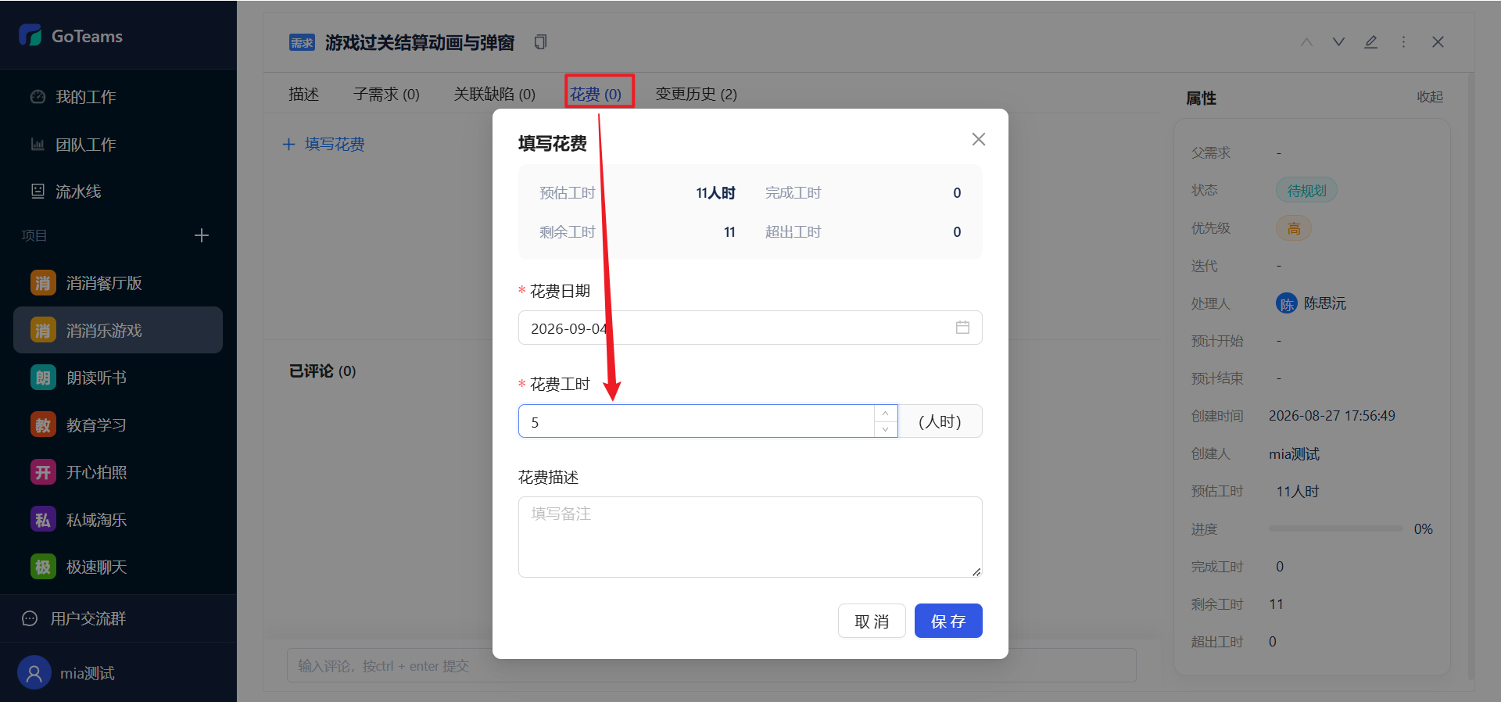
Task: Switch to the 描述 tab
Action: point(303,94)
